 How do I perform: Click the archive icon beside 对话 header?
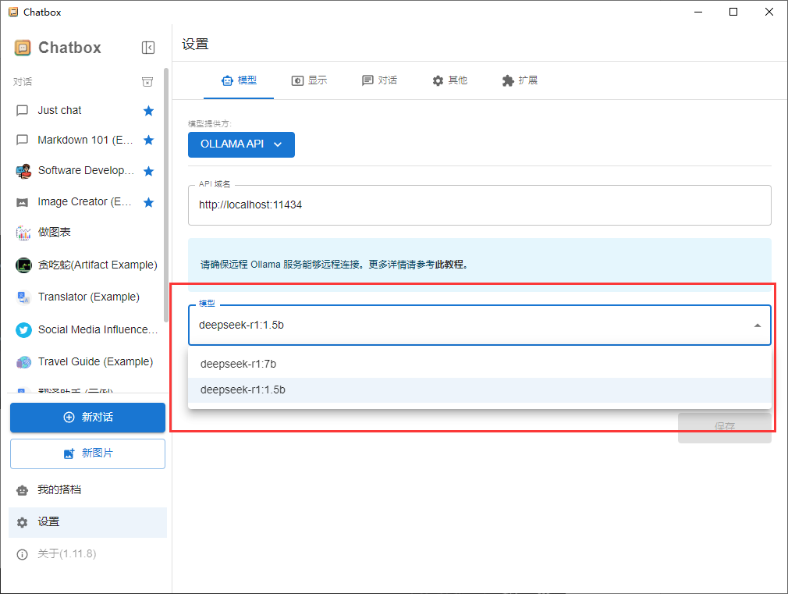[147, 82]
